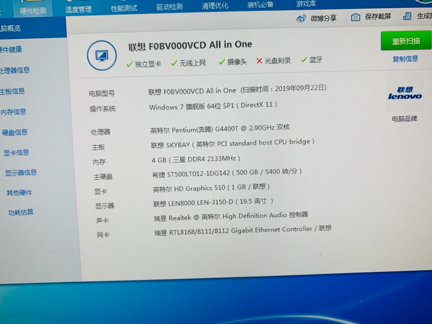432x324 pixels.
Task: Open 内存信息 in the sidebar
Action: click(x=13, y=112)
